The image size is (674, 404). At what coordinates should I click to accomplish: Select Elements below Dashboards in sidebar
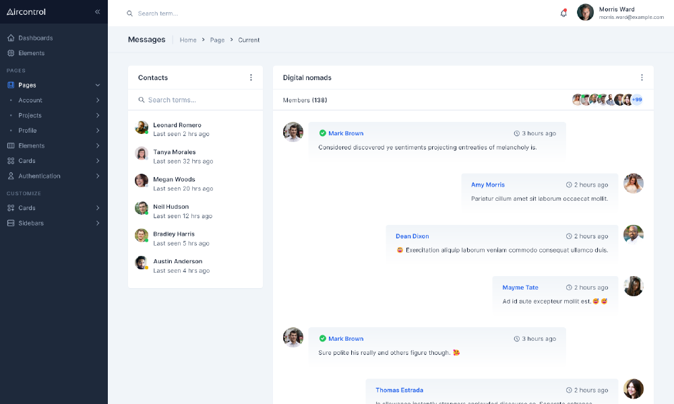click(31, 53)
